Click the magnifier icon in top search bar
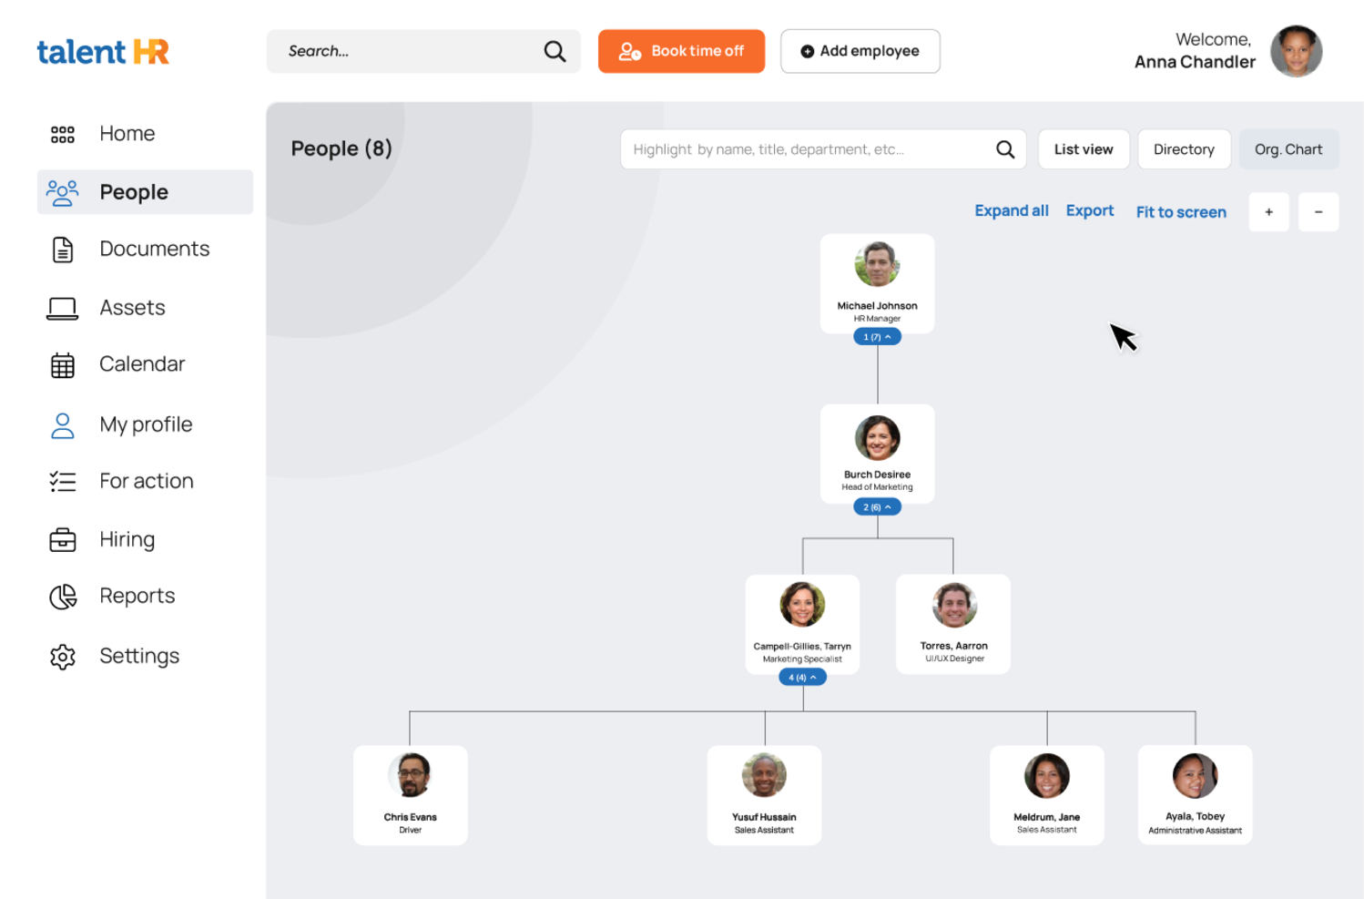The height and width of the screenshot is (899, 1364). coord(555,52)
